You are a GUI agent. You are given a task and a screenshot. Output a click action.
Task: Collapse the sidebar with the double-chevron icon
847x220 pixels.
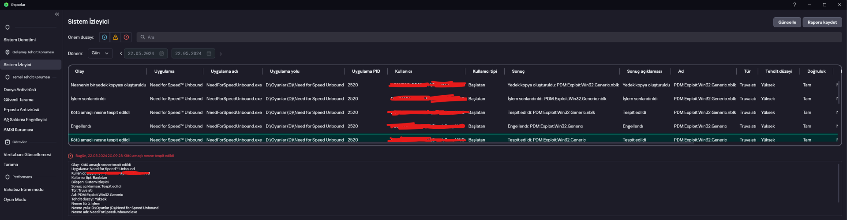click(x=57, y=14)
